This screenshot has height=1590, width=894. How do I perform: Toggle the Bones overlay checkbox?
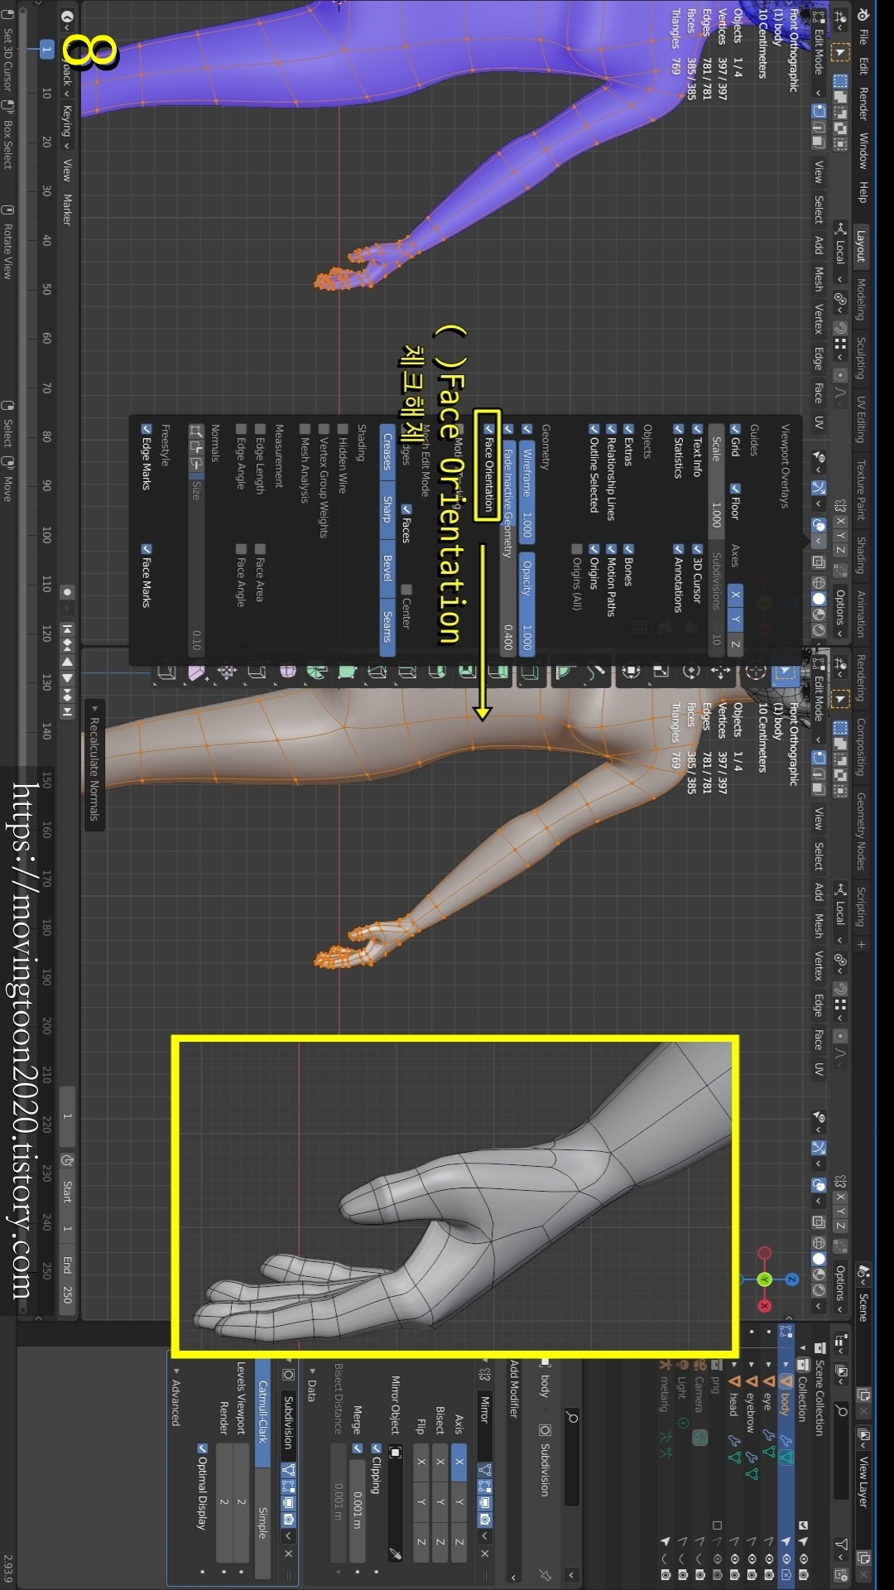(628, 550)
